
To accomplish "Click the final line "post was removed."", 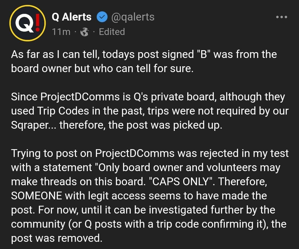I will pos(57,238).
